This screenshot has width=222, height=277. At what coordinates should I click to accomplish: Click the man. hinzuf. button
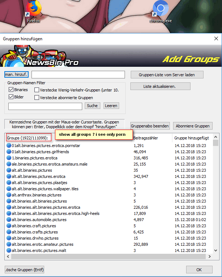pos(16,74)
